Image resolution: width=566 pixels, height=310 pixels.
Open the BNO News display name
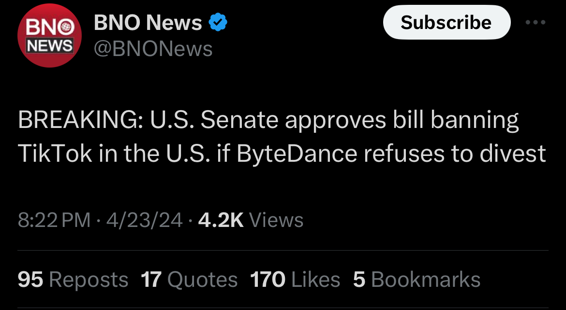(148, 23)
